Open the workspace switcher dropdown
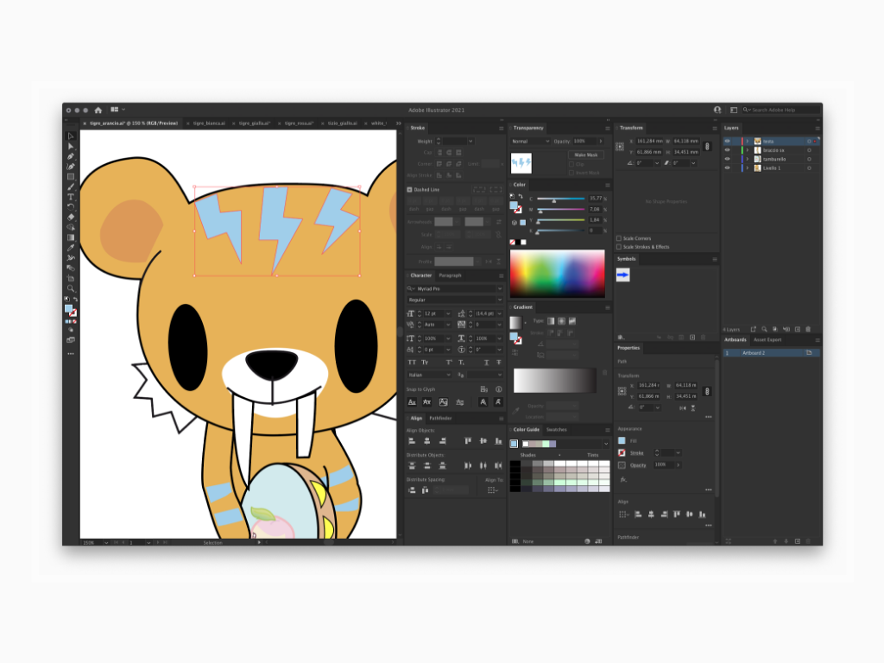 point(117,110)
